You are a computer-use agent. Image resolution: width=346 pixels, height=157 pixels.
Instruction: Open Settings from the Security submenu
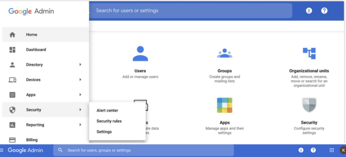(x=104, y=132)
